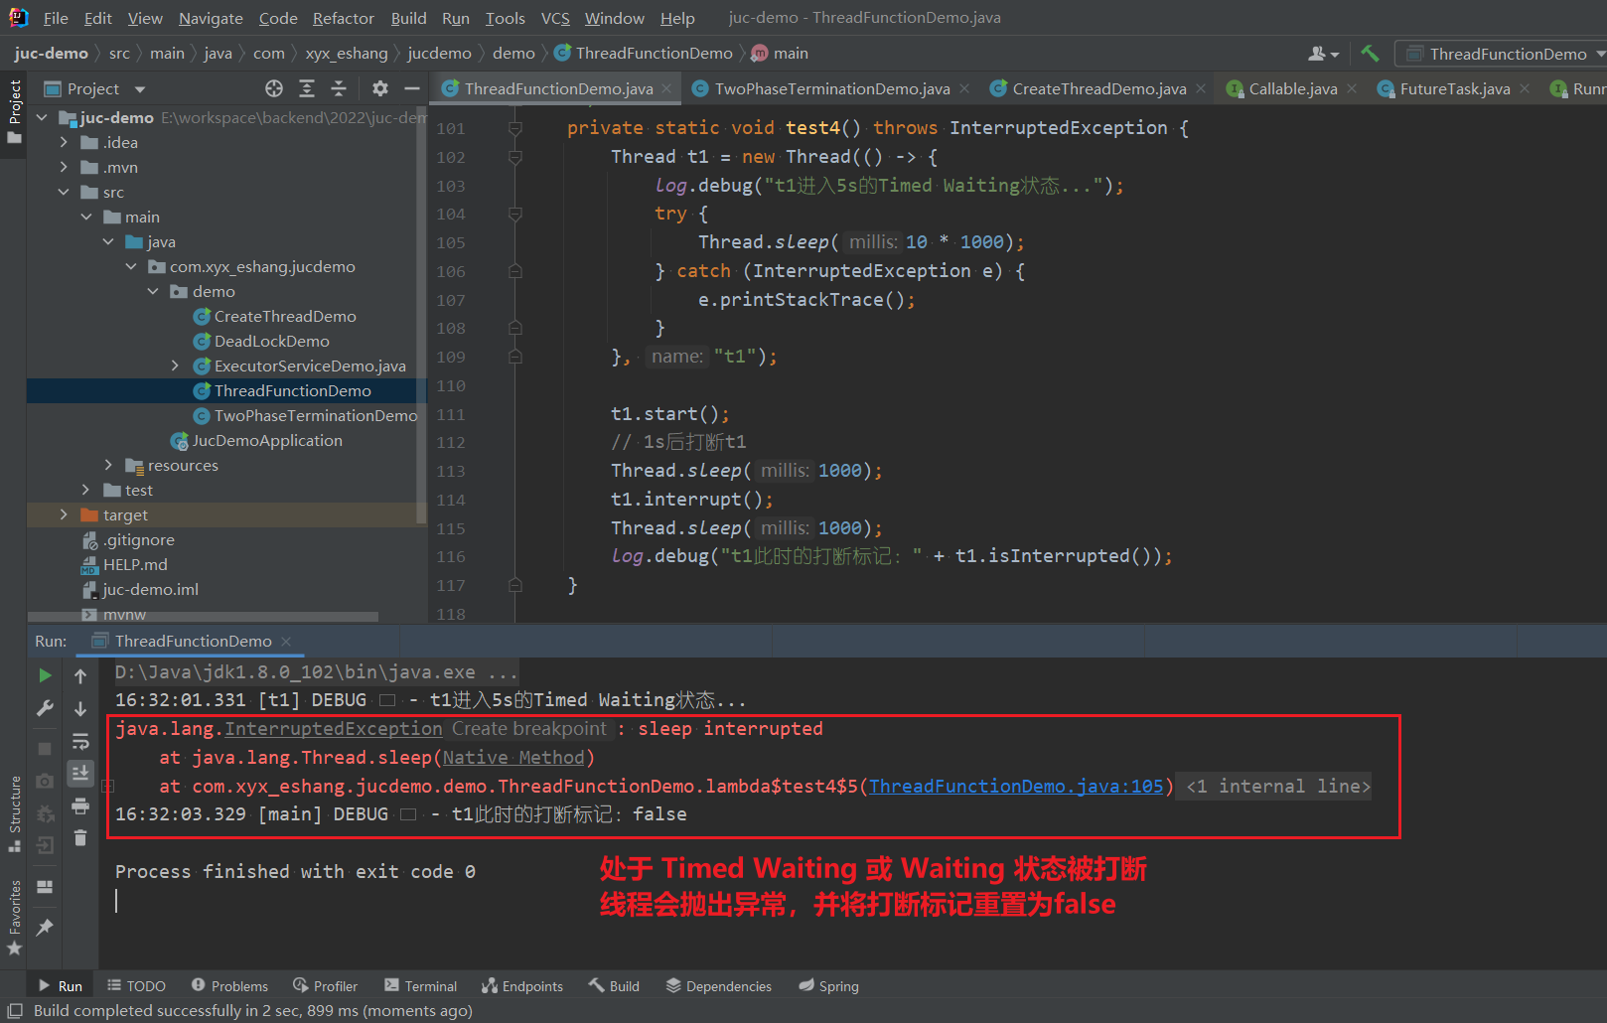
Task: Click InterruptedException link in console
Action: pos(333,728)
